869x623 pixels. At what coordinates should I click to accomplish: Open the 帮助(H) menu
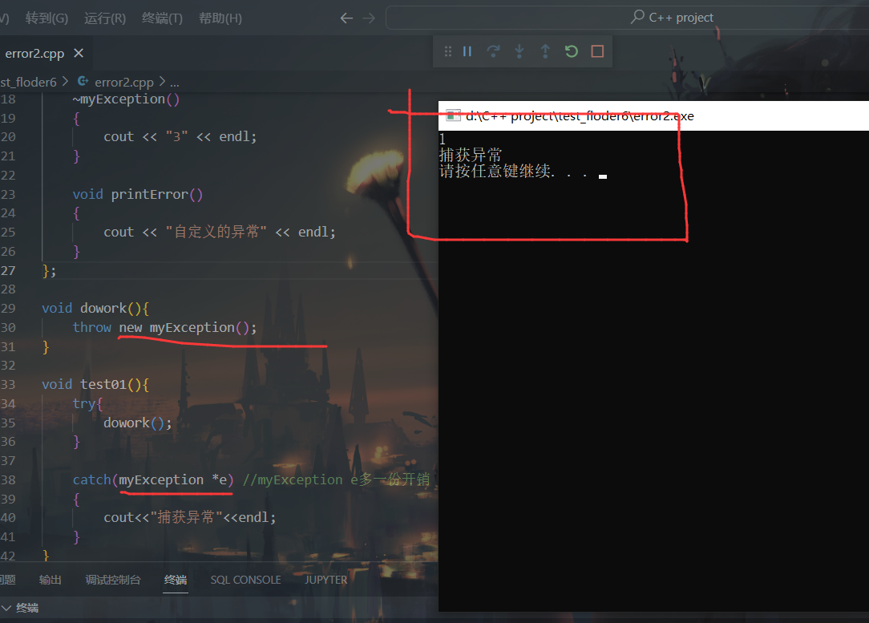(220, 18)
